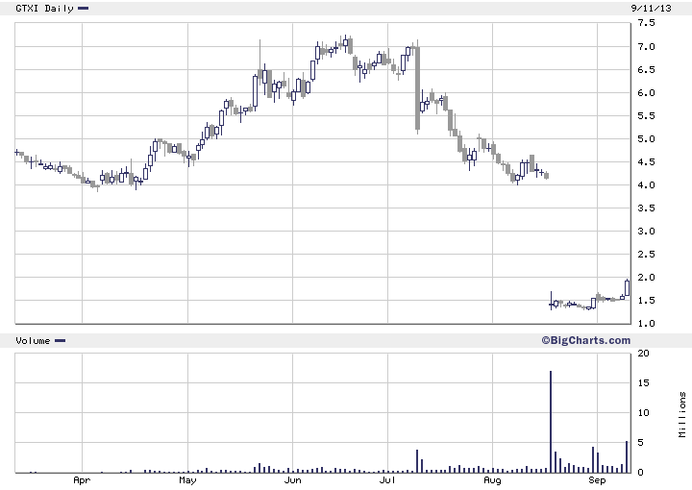Click the Sep month label

click(x=597, y=479)
